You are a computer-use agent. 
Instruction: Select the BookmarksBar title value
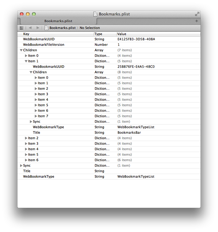point(129,133)
